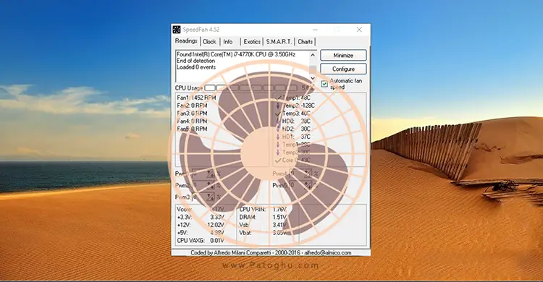Click the Pwm5 spinner arrows
This screenshot has height=282, width=543.
(x=308, y=185)
